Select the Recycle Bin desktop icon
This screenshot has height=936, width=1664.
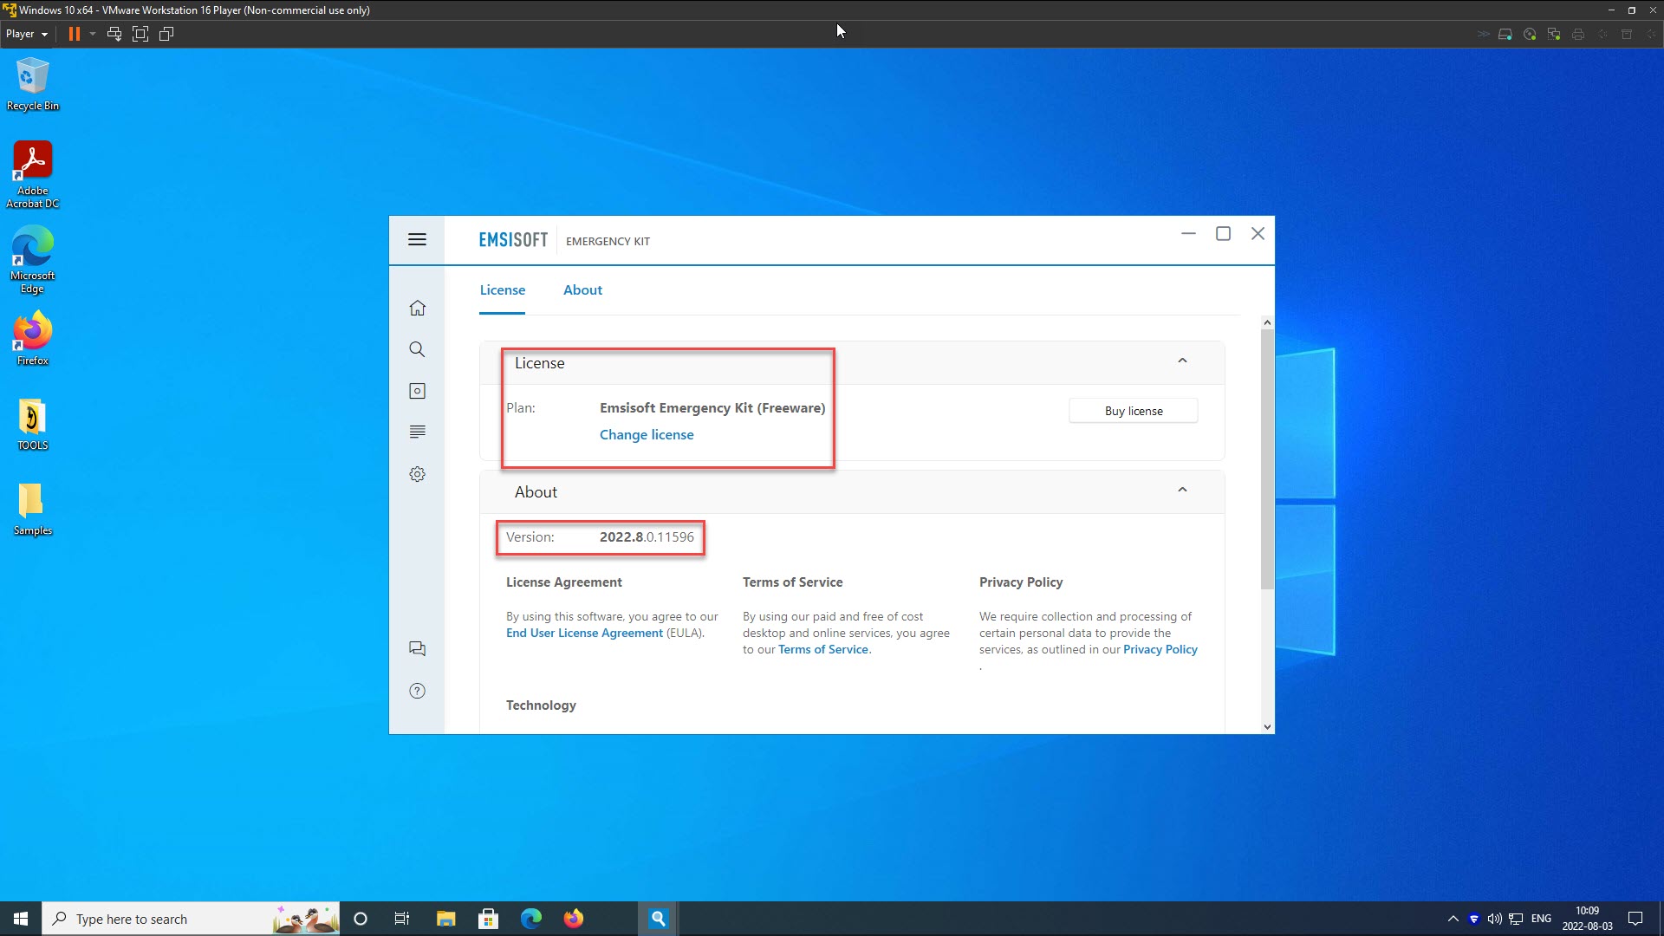pyautogui.click(x=33, y=84)
